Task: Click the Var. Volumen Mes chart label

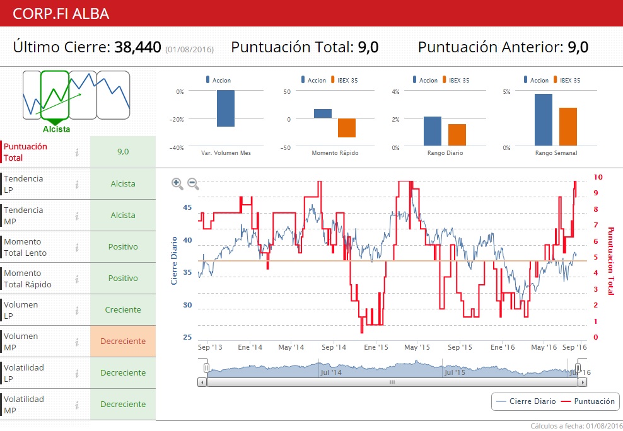Action: pyautogui.click(x=226, y=152)
